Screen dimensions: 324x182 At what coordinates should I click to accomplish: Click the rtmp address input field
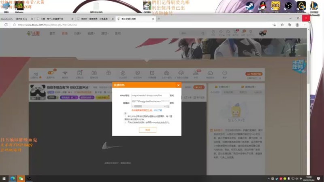point(150,95)
